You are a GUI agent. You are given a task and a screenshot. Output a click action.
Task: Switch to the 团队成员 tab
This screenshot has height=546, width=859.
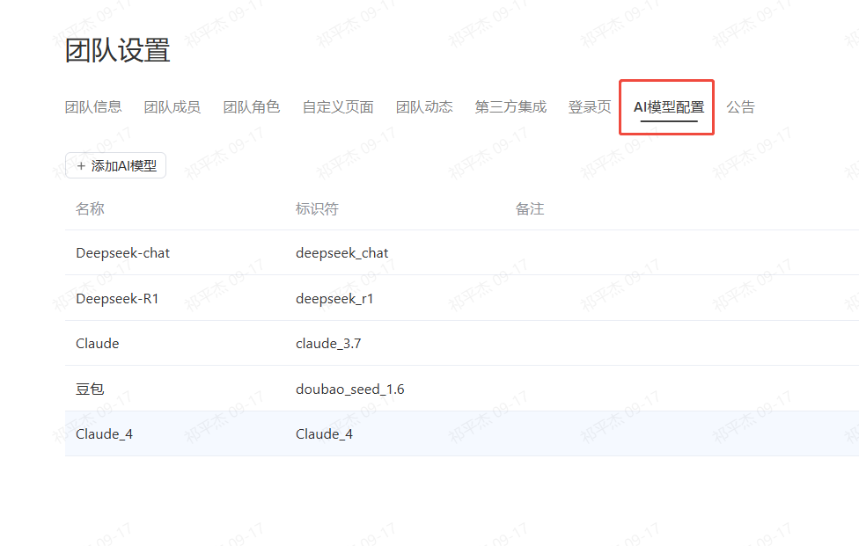pyautogui.click(x=173, y=107)
